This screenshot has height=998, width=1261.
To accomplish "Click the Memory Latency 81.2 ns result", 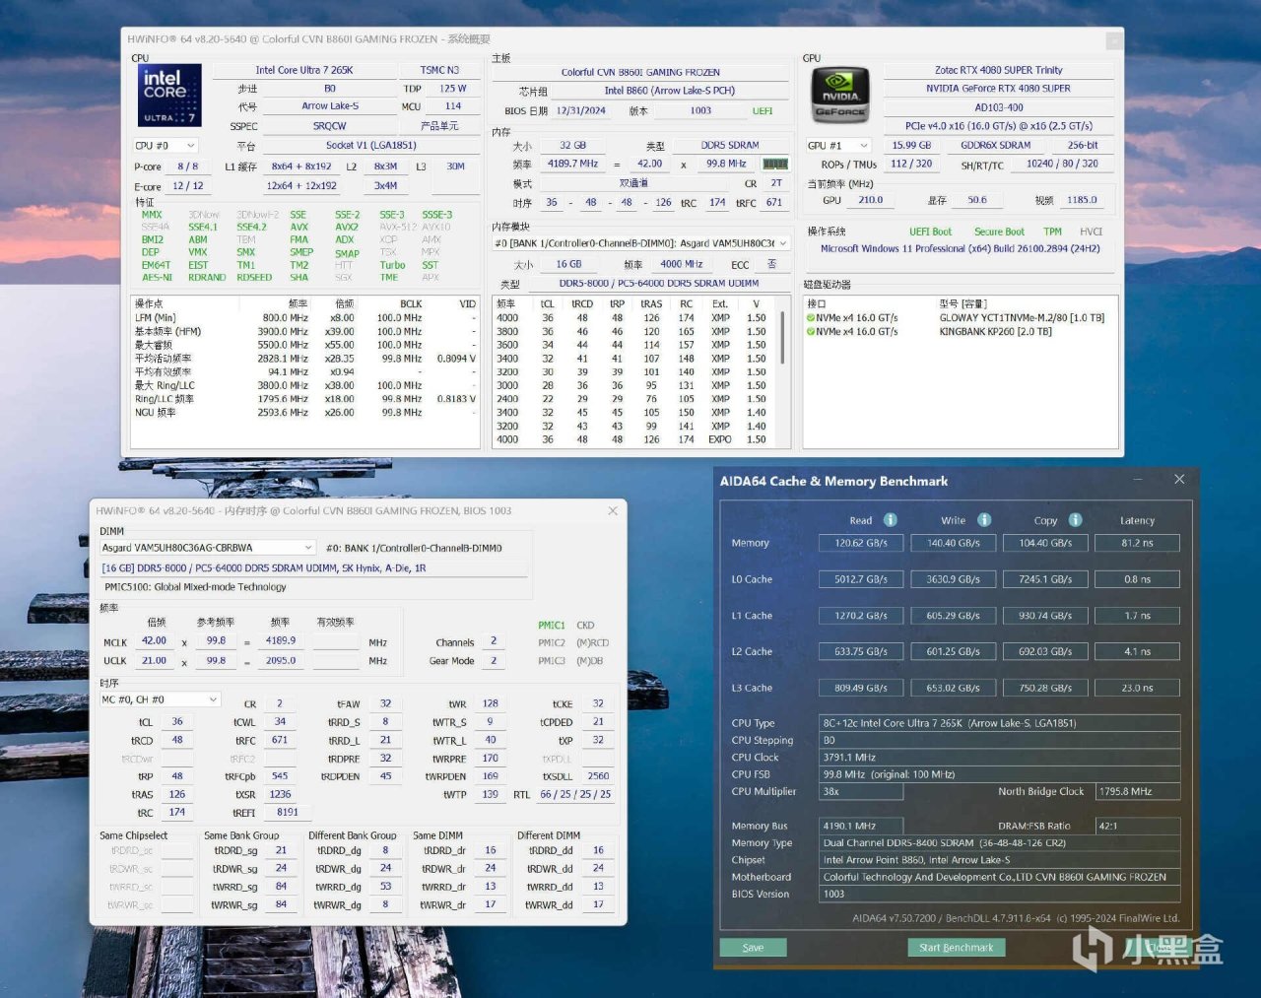I will point(1138,543).
